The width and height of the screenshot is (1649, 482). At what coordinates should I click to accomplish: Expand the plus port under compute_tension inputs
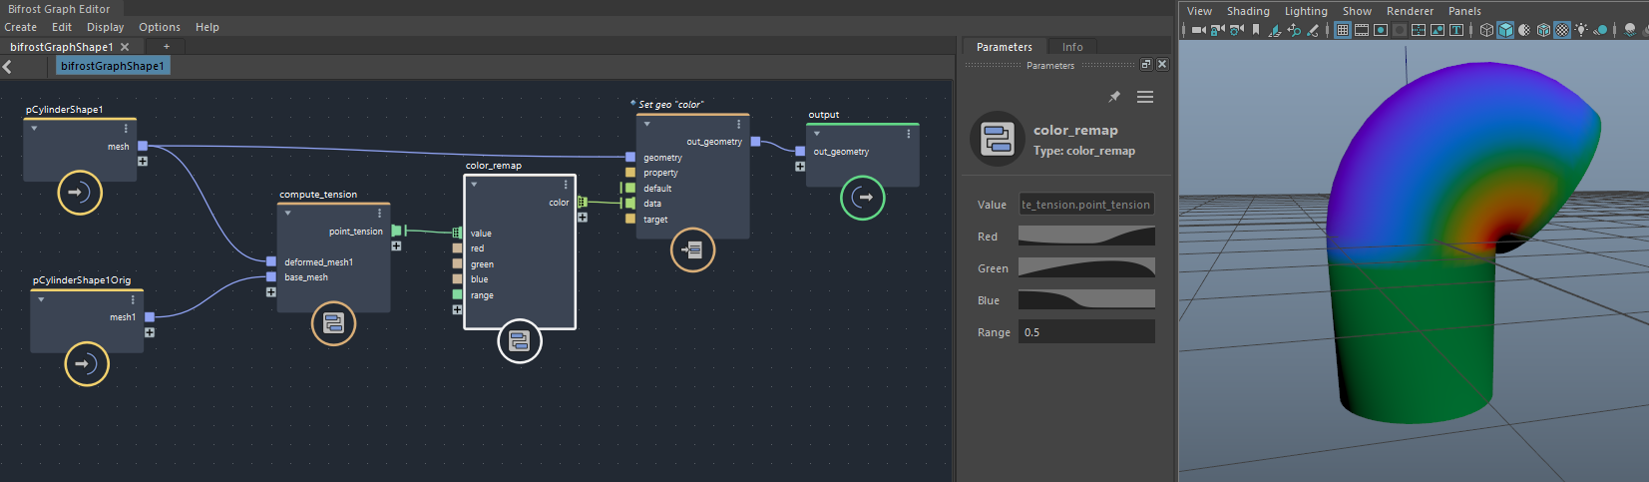270,292
